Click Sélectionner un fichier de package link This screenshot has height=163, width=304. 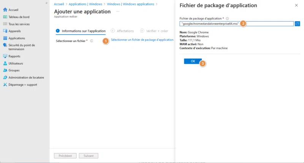pos(142,40)
